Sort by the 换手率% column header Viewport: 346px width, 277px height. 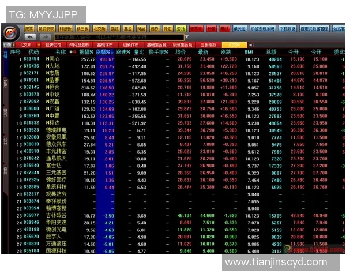158,52
